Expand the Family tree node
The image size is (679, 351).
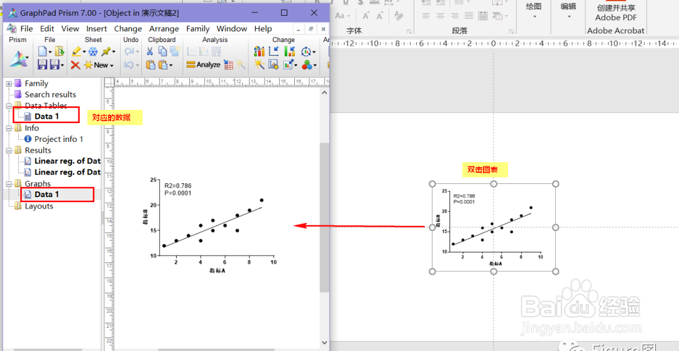point(9,84)
